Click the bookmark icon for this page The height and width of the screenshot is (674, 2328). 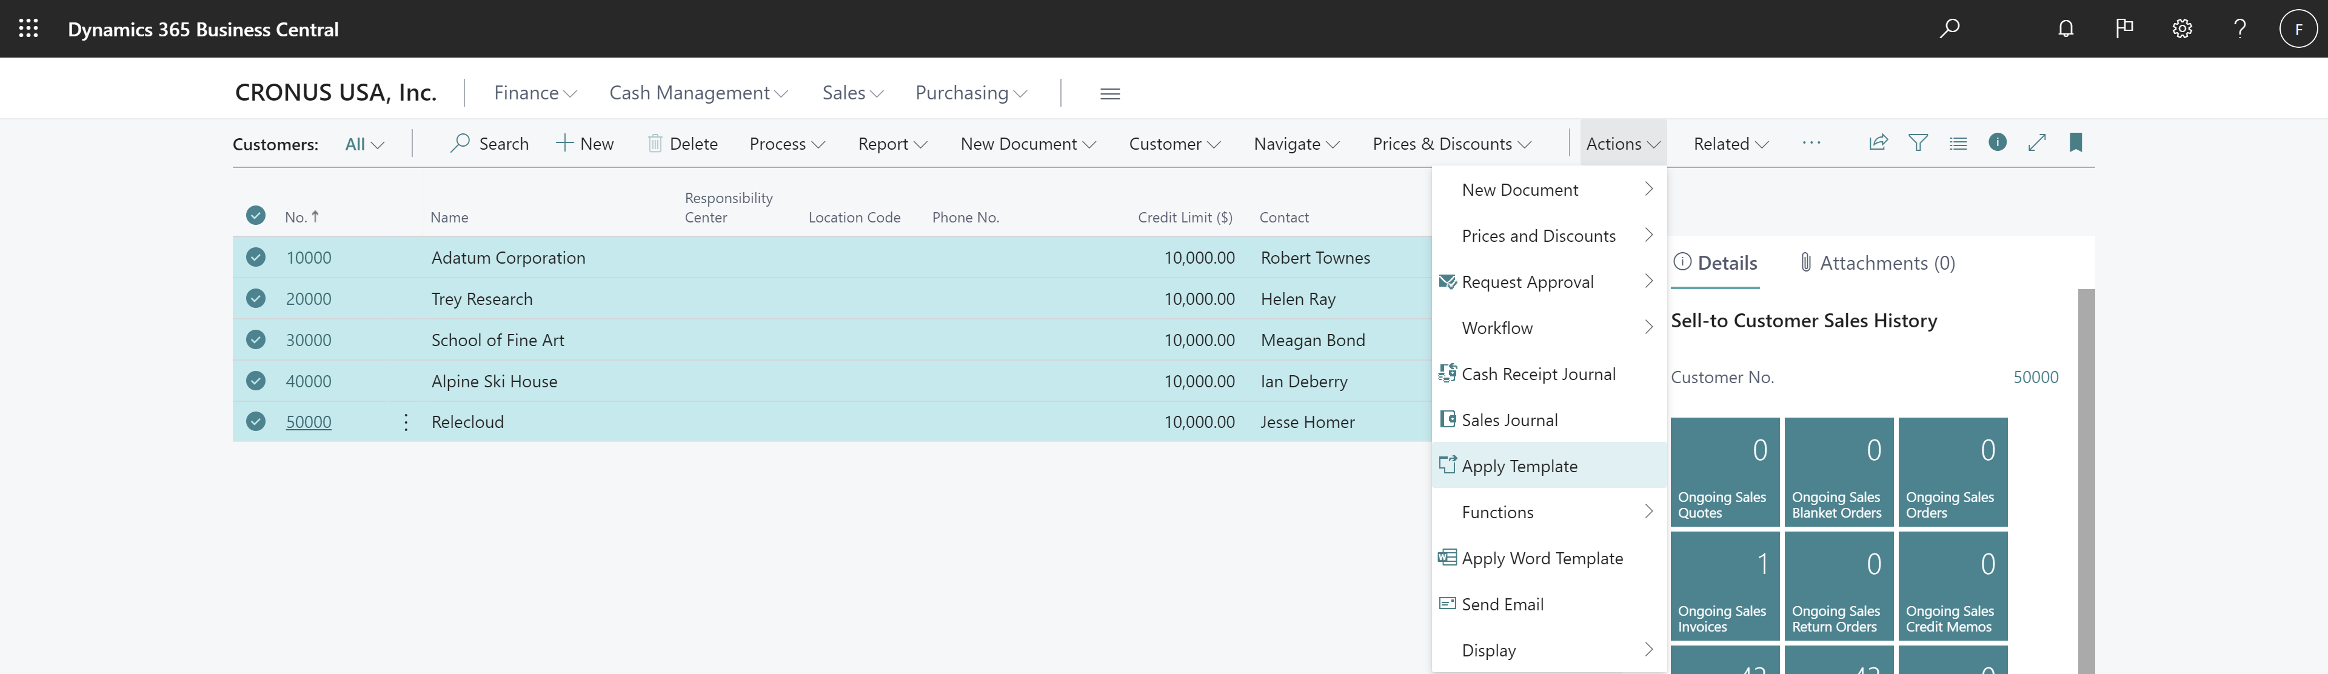(2076, 143)
